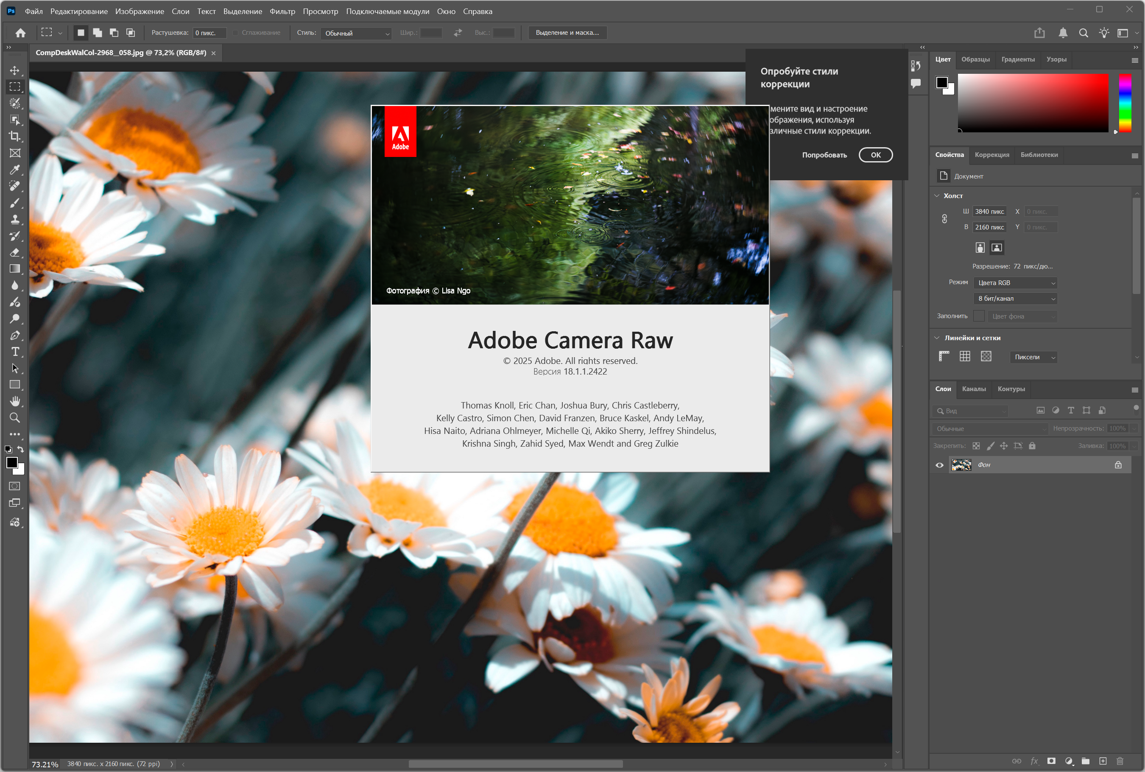
Task: Click the create new layer icon
Action: [1103, 761]
